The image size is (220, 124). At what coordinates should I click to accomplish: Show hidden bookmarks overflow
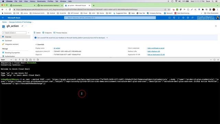201,13
